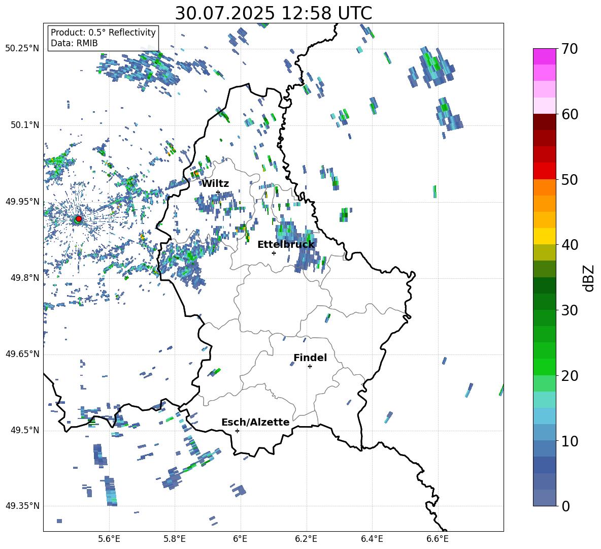Click the 6.2°E longitude label

(x=306, y=539)
